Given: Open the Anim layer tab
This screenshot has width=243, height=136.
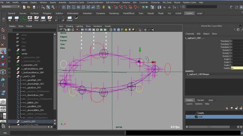Looking at the screenshot, I should pos(211,100).
